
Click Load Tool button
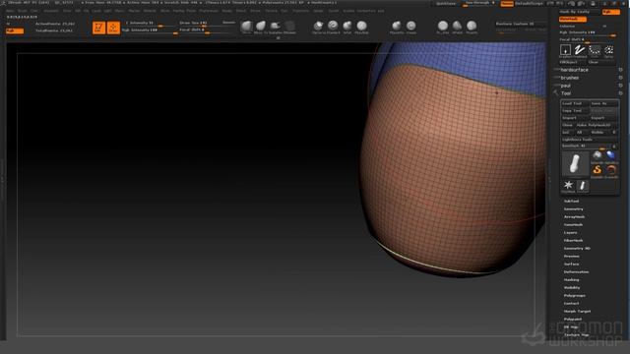tap(575, 103)
